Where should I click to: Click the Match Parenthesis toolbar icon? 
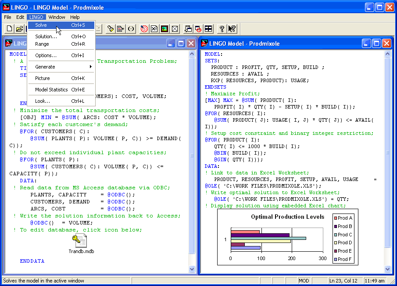[131, 29]
